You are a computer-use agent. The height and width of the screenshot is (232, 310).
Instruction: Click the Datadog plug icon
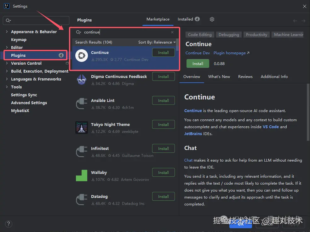82,199
